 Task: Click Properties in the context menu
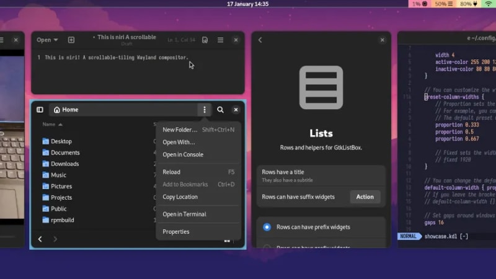tap(175, 231)
